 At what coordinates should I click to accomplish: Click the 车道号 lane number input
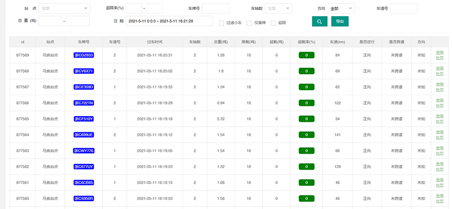pos(403,8)
